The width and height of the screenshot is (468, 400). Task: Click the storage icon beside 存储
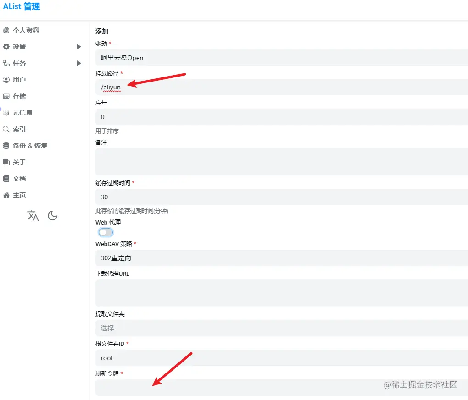pos(6,96)
